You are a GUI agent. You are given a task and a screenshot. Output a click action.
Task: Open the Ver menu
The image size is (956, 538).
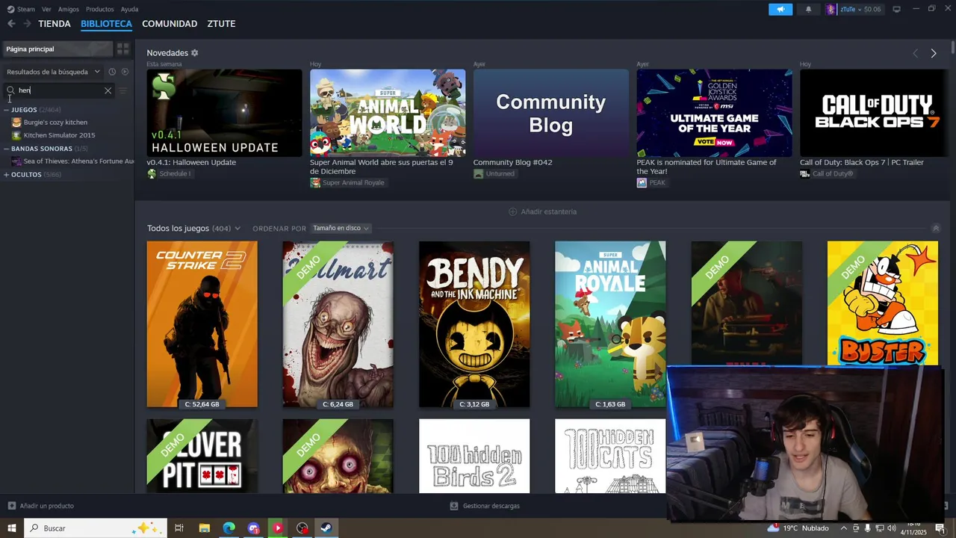[x=46, y=9]
